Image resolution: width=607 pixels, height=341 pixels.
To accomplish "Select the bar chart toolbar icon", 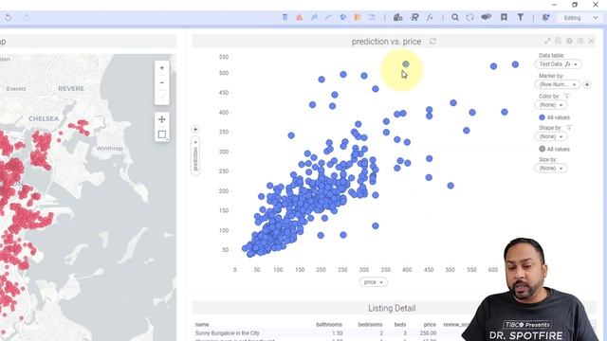I will [x=300, y=17].
